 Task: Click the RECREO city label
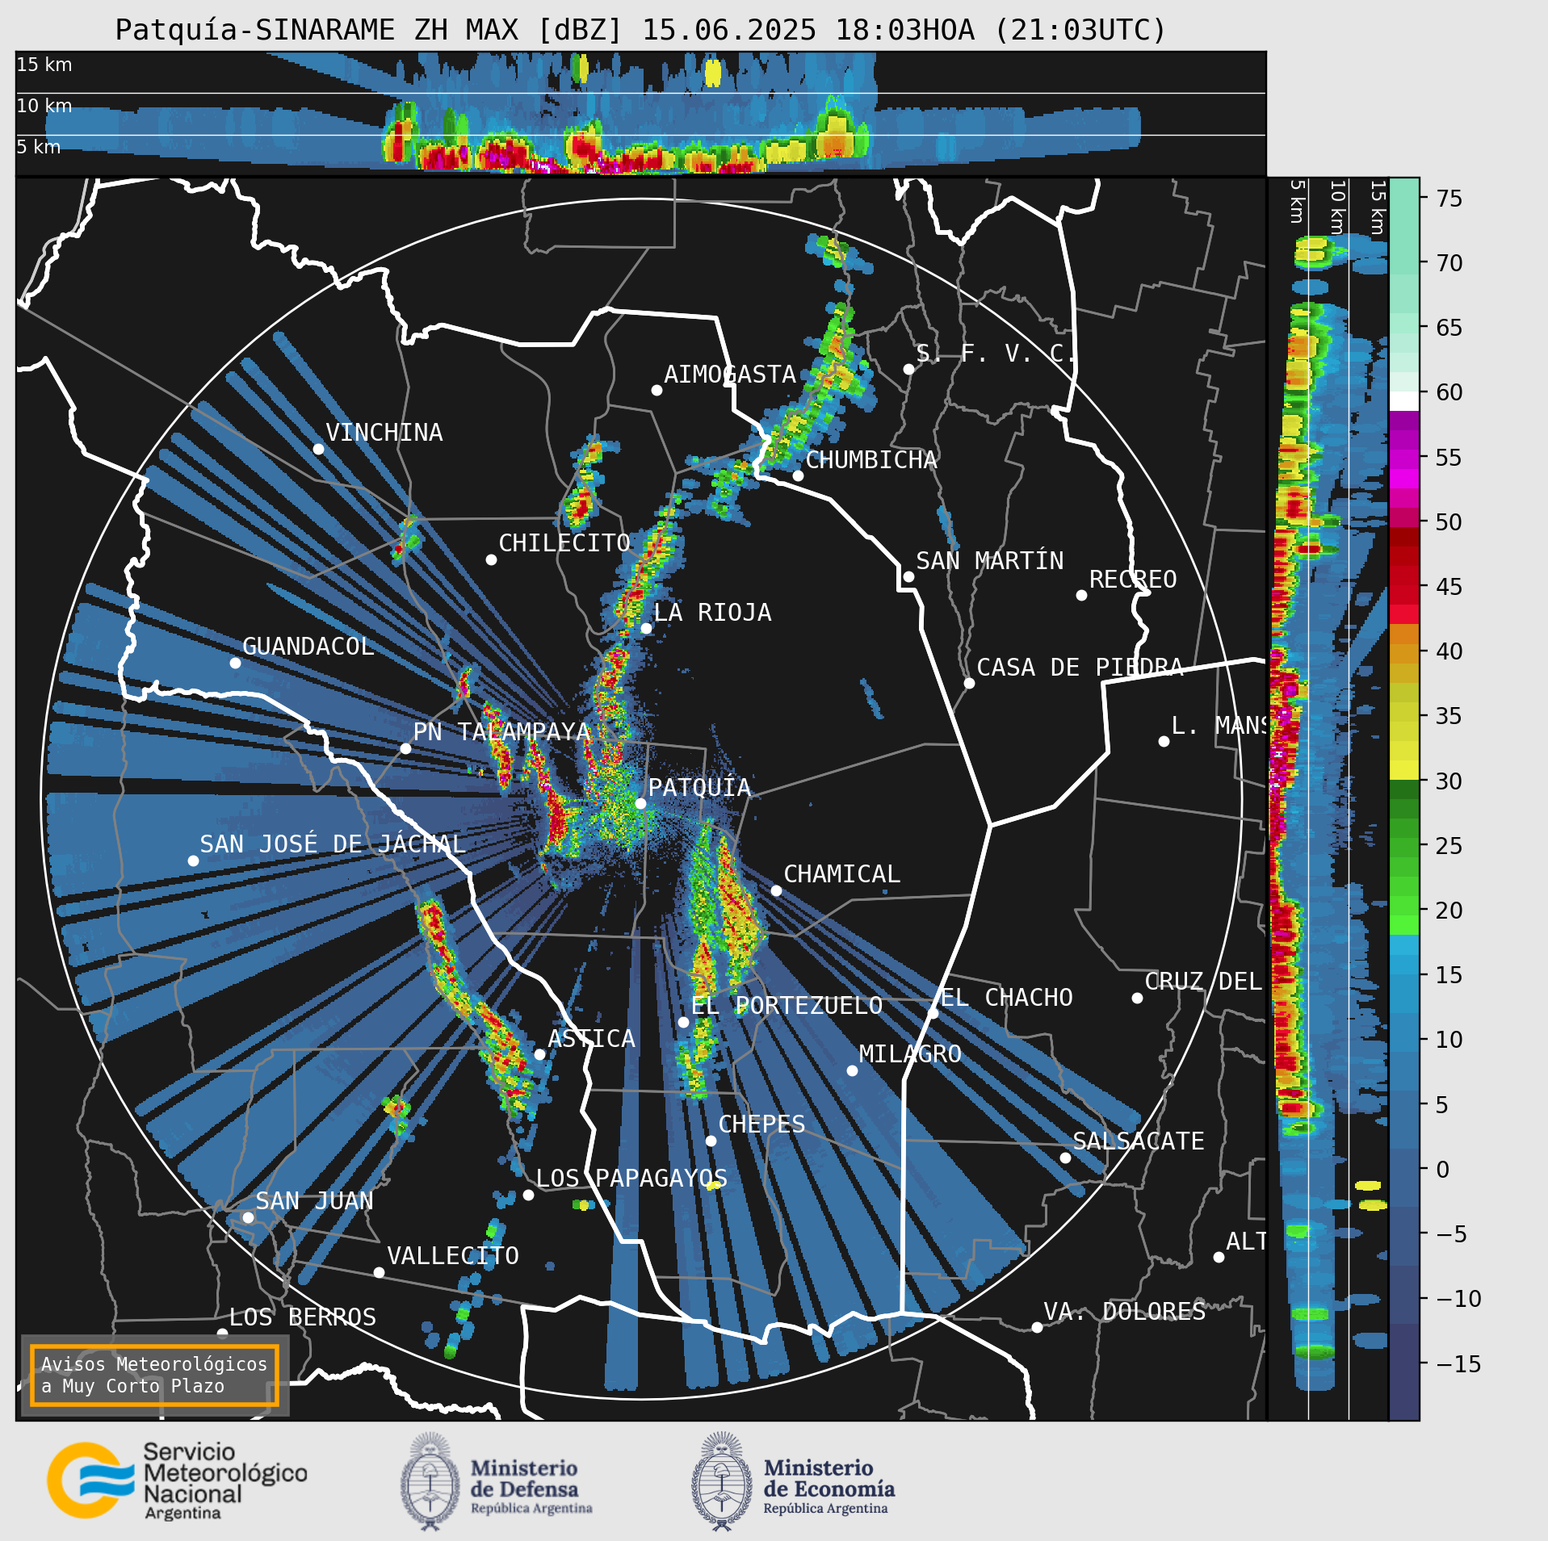(1133, 580)
